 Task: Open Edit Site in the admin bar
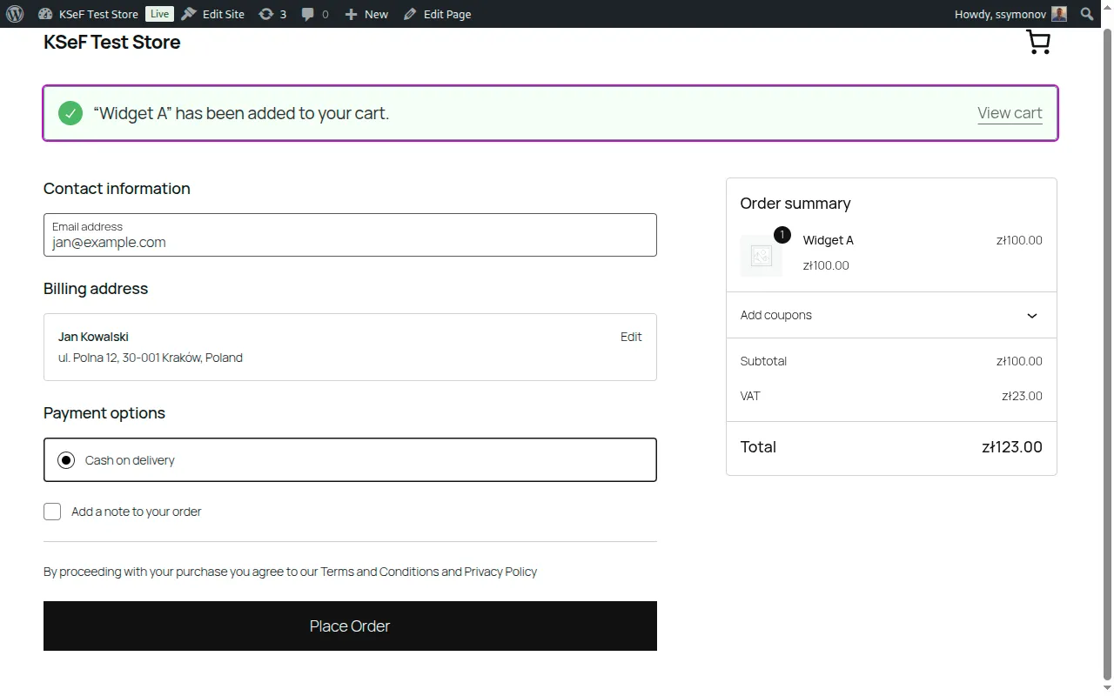(x=213, y=14)
